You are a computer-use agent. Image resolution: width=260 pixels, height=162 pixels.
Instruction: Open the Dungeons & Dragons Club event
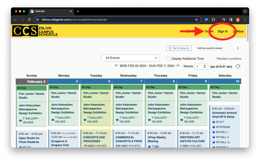tap(60, 143)
